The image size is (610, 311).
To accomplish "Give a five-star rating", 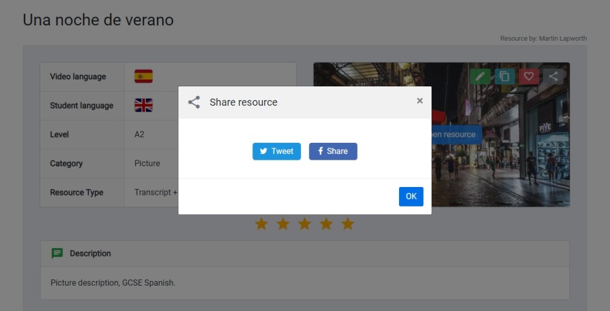I will coord(348,224).
